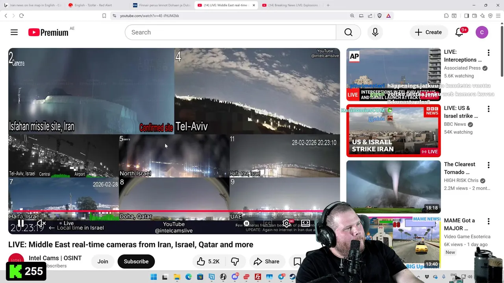
Task: Switch to Tzofar Red Alert tab
Action: point(96,5)
